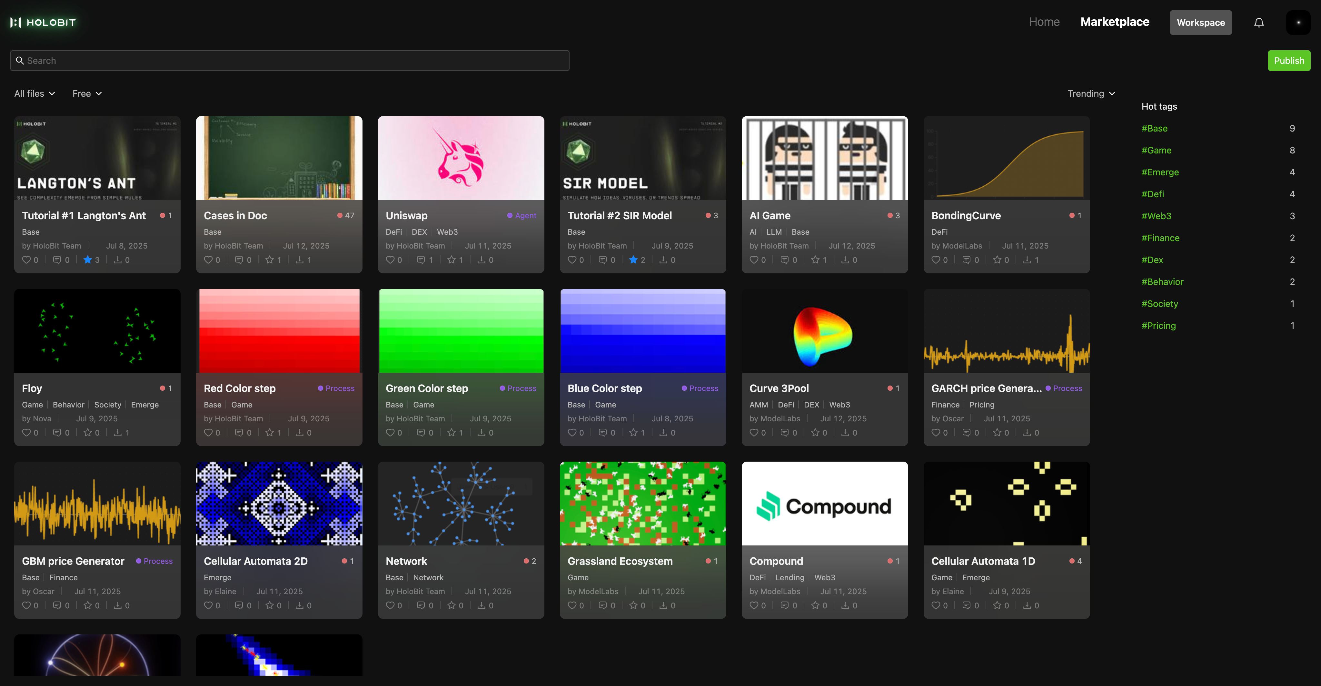
Task: Click the search magnifier icon
Action: coord(19,61)
